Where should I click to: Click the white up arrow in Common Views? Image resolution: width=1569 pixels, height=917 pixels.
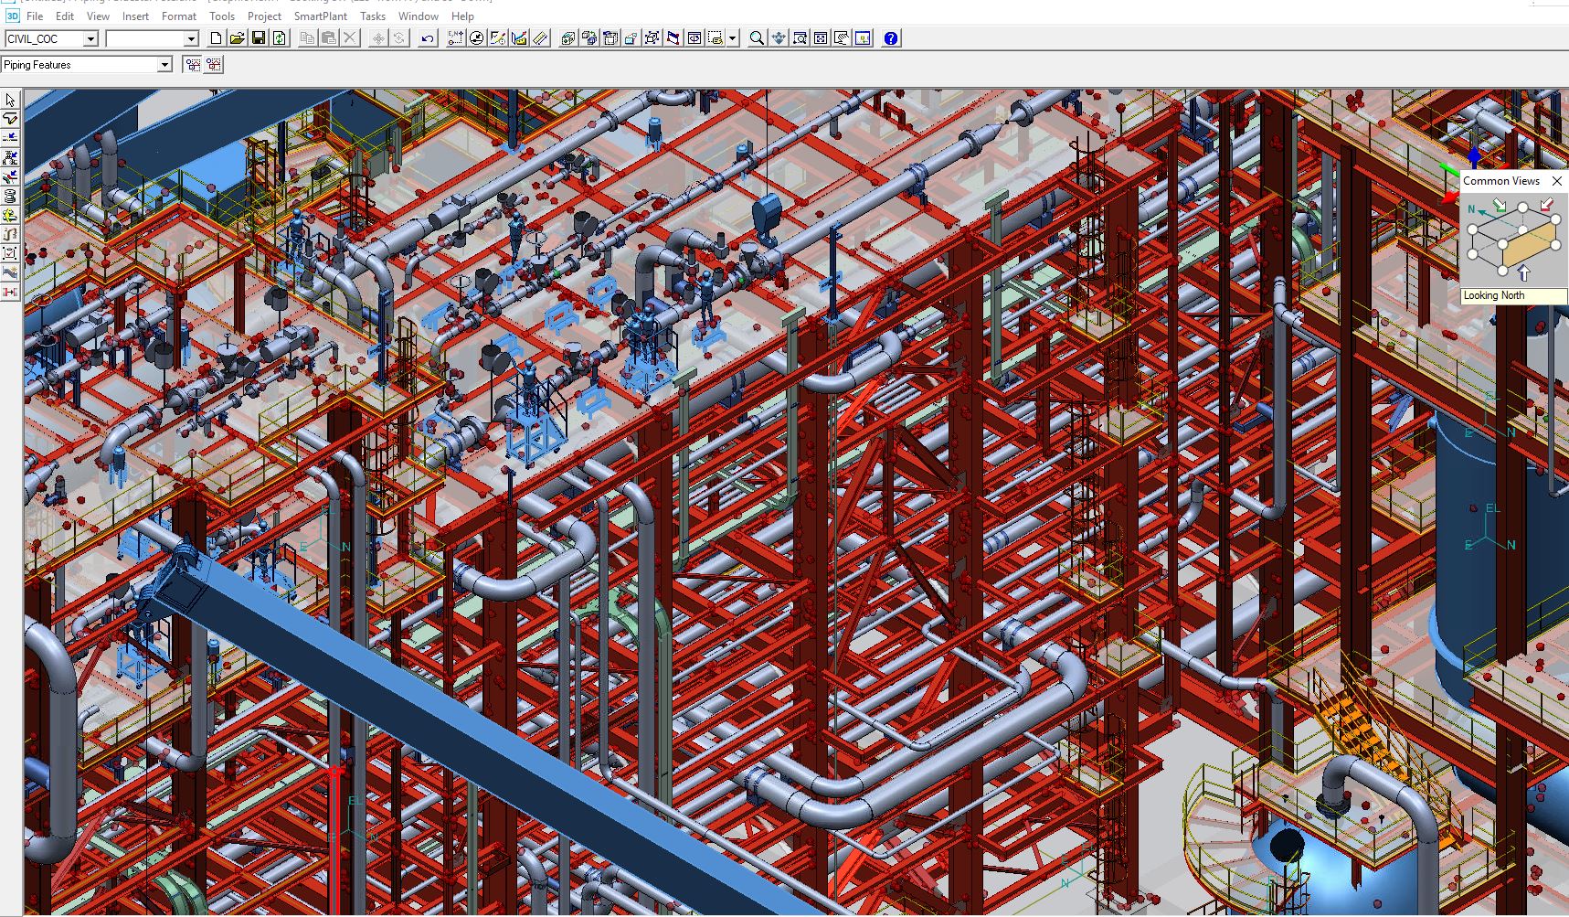(1523, 273)
